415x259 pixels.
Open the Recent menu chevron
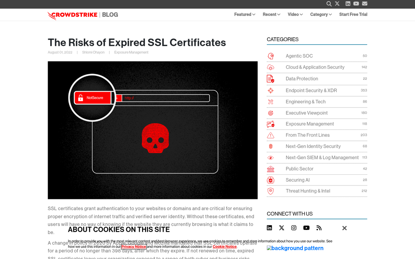click(271, 14)
